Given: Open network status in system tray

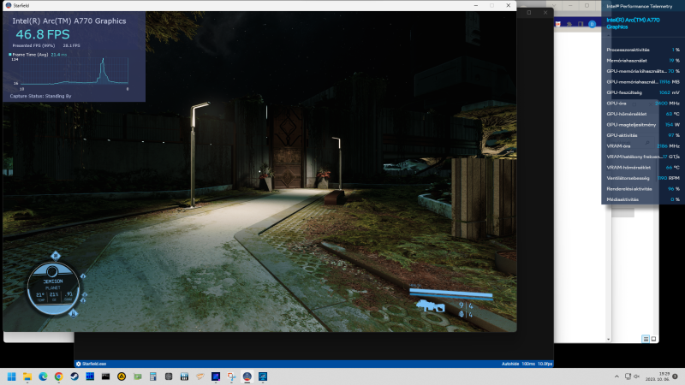Looking at the screenshot, I should tap(628, 376).
